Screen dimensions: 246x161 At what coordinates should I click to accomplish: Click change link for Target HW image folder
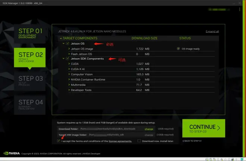click(x=149, y=135)
